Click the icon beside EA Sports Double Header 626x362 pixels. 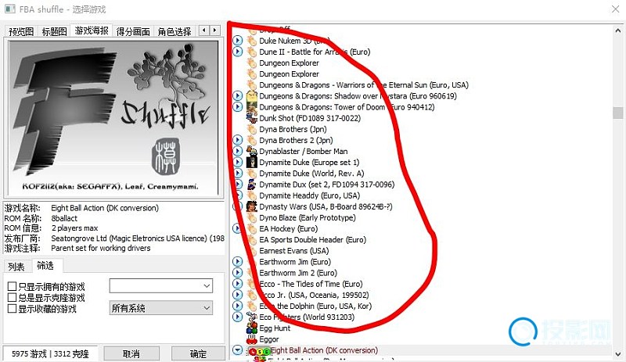tap(251, 240)
